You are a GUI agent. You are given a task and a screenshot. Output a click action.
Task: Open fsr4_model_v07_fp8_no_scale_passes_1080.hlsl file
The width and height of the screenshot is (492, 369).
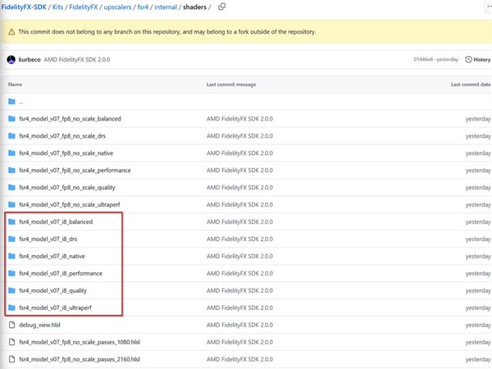[80, 342]
